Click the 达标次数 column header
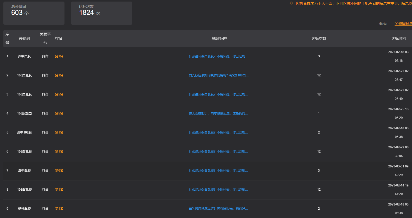The height and width of the screenshot is (218, 412). point(319,38)
